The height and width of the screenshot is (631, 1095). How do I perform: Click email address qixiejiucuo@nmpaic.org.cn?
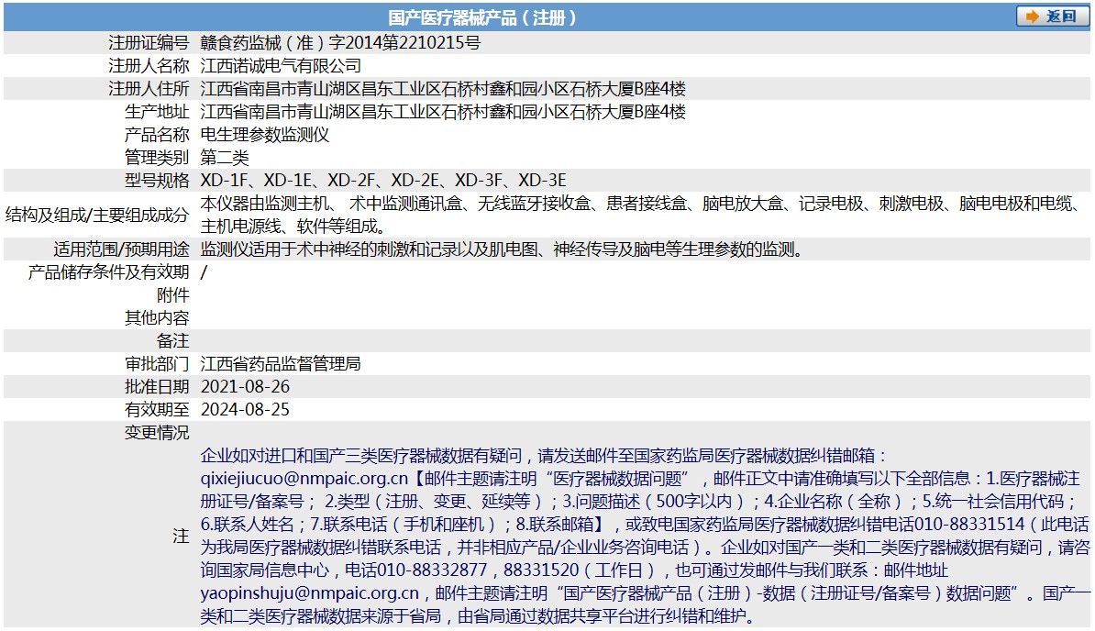tap(304, 478)
